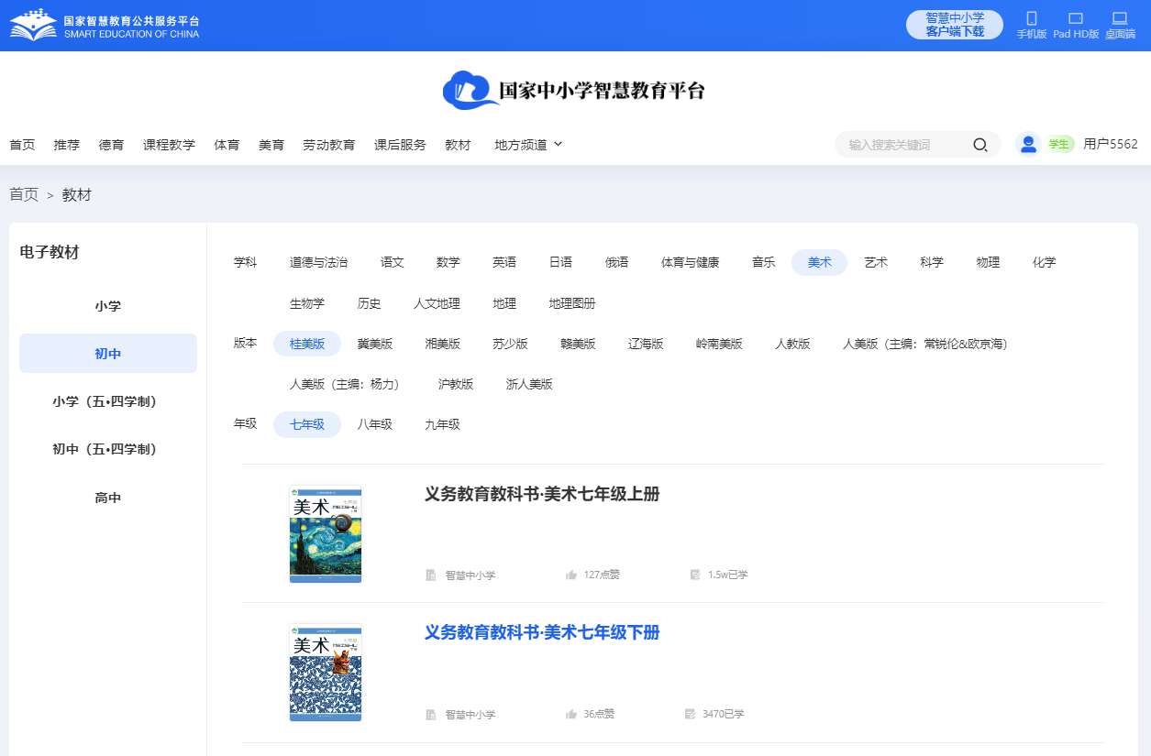Click source icon beside 智慧中小学 for 上册
Screen dimensions: 1151x756
pyautogui.click(x=431, y=575)
